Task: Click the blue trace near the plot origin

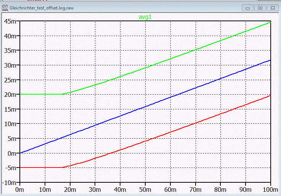Action: click(x=21, y=153)
